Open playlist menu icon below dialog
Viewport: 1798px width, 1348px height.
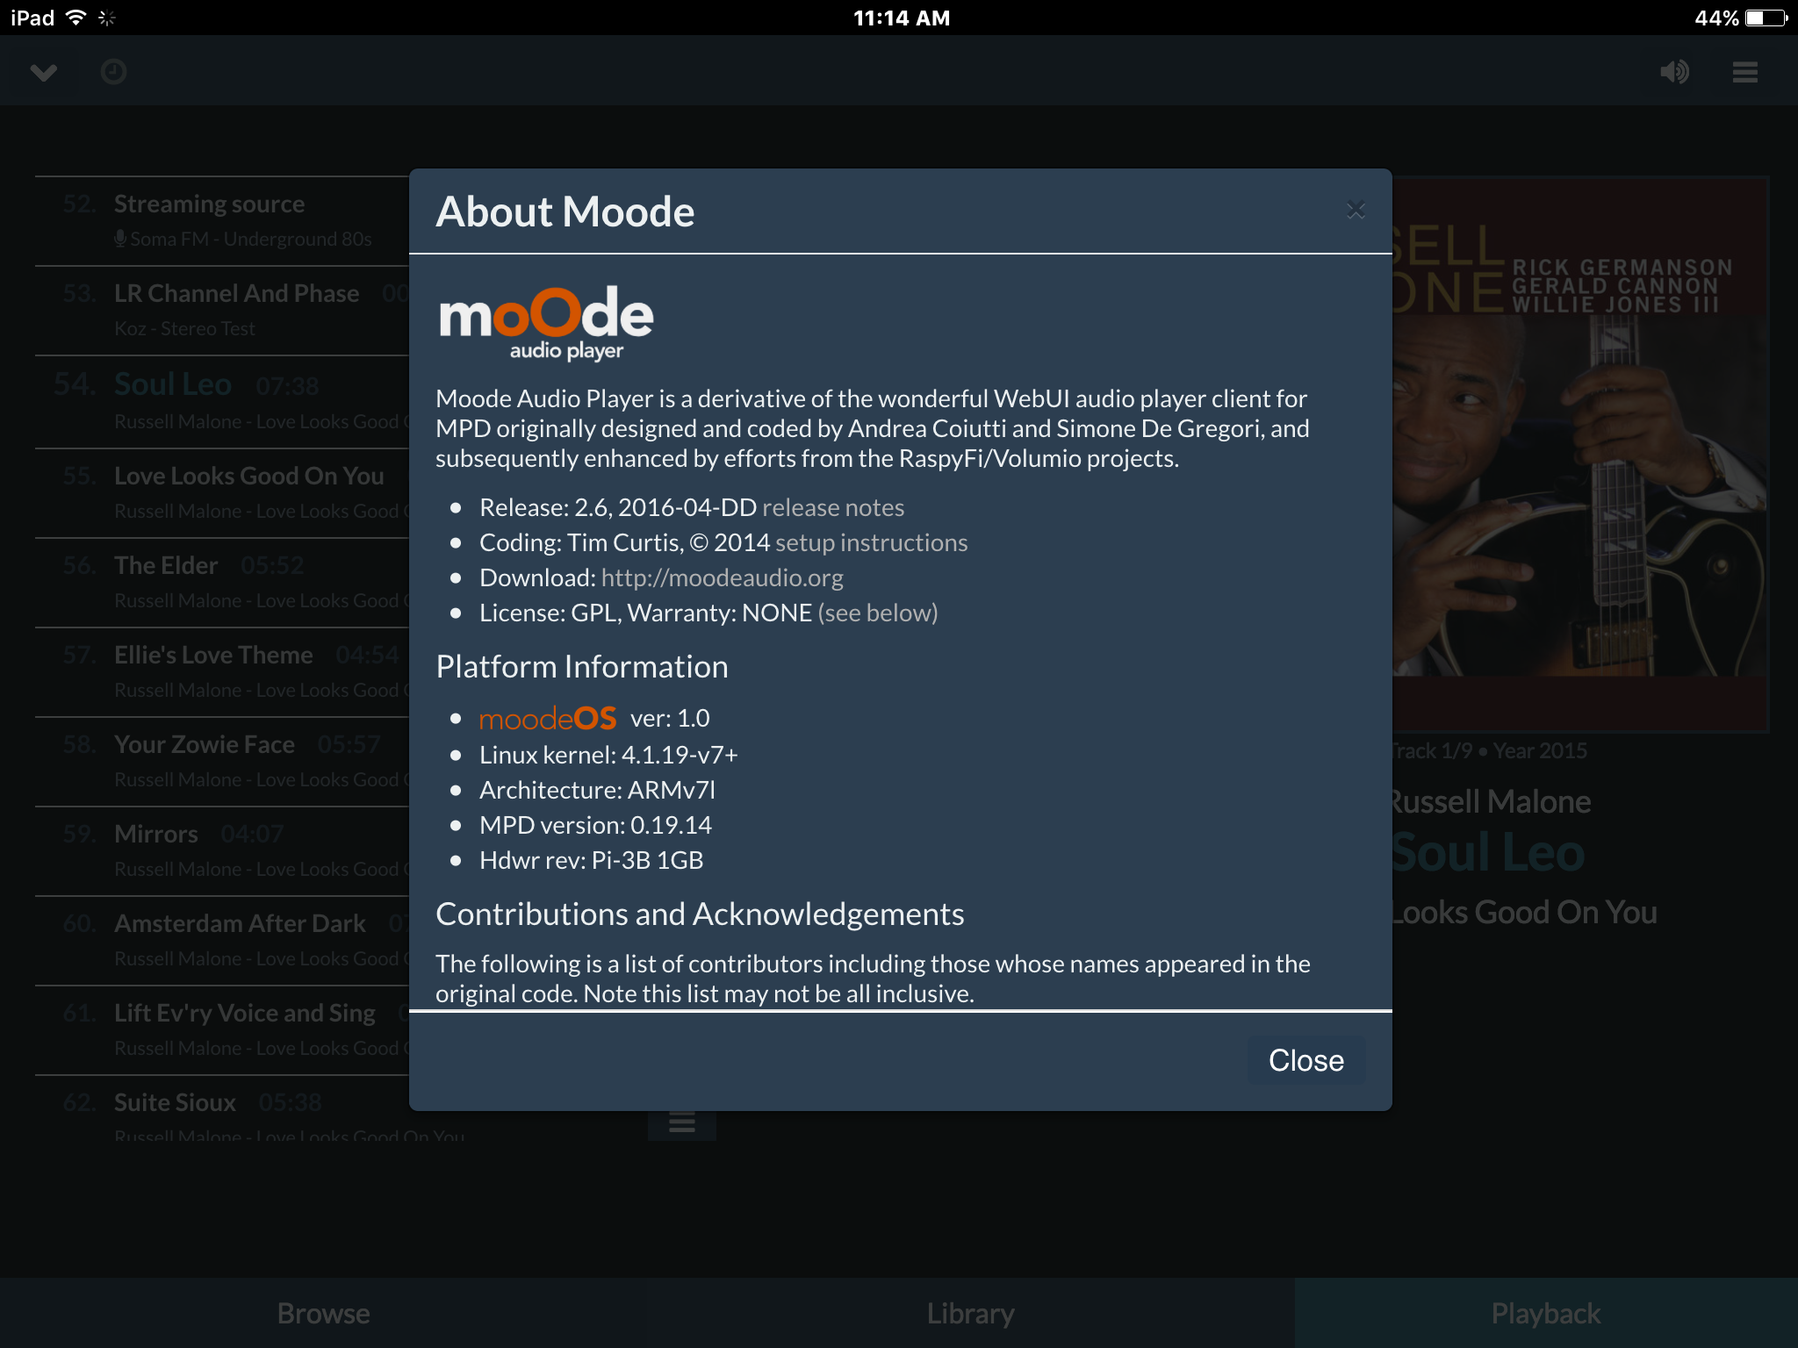[682, 1122]
